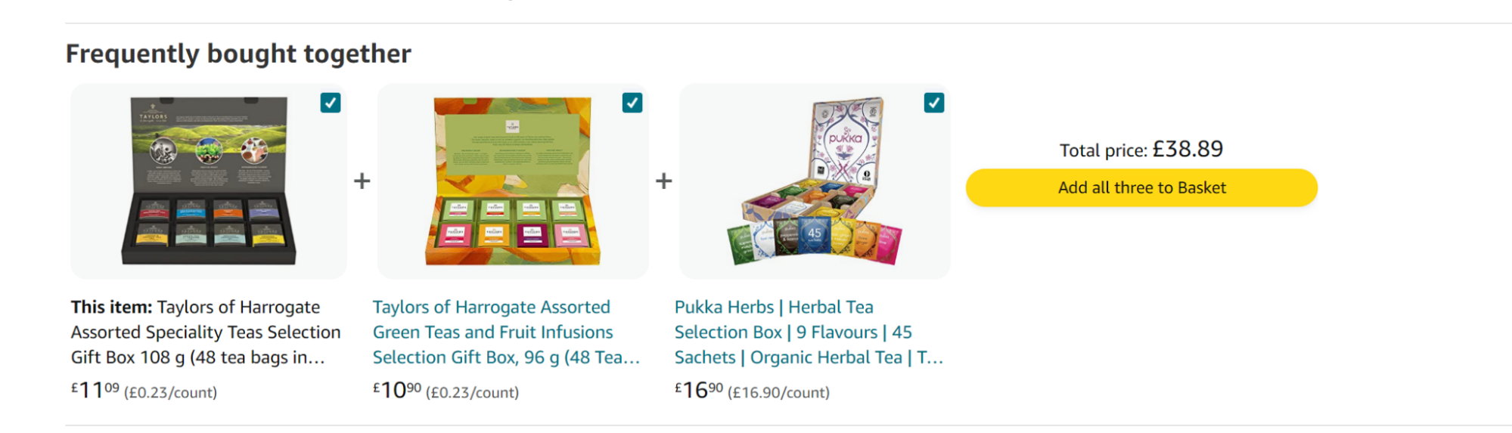Screen dimensions: 1512x433
Task: Click the dark Taylors Speciality Teas box image
Action: (x=209, y=181)
